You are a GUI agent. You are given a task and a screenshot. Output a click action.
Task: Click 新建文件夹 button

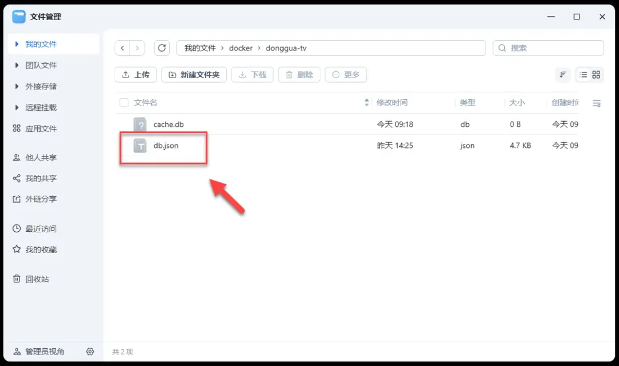(194, 75)
